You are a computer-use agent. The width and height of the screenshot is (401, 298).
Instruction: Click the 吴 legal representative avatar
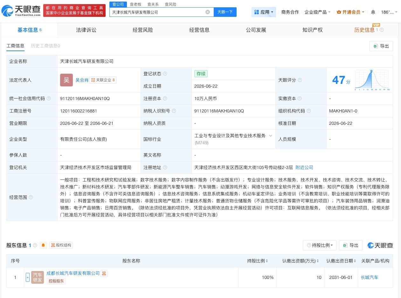(66, 80)
